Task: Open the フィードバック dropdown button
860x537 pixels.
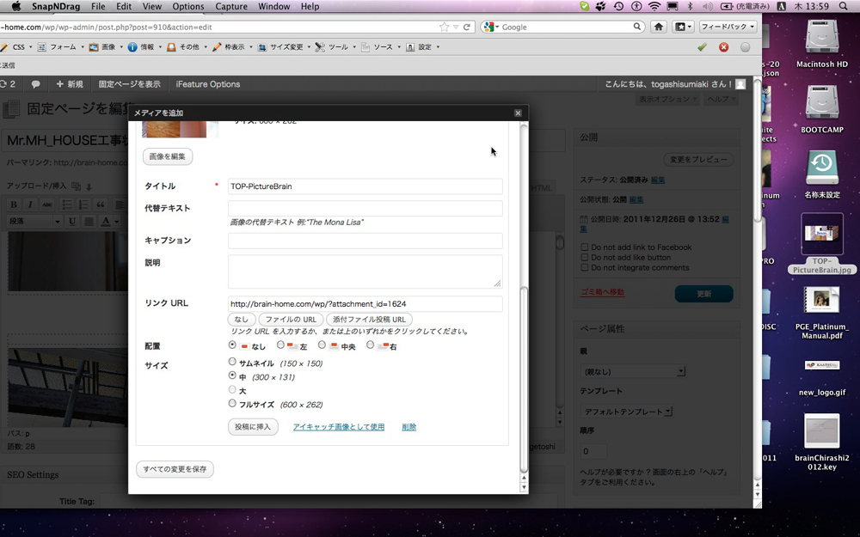Action: click(728, 27)
